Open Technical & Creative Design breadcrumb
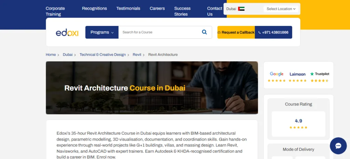This screenshot has height=159, width=350. [x=103, y=55]
